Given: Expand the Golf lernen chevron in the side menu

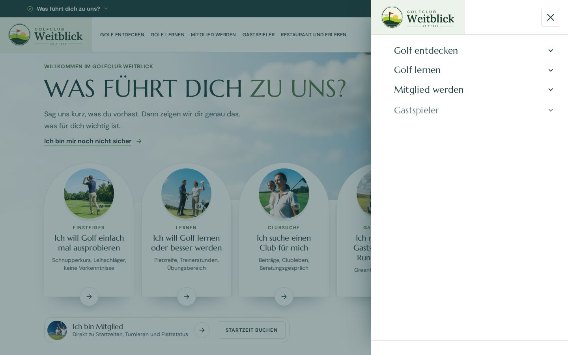Looking at the screenshot, I should [x=551, y=70].
